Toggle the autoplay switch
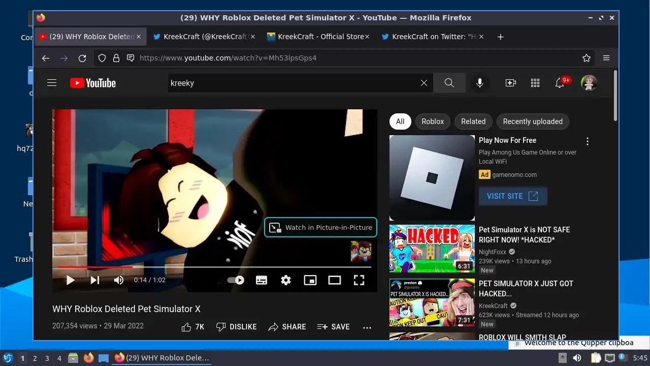This screenshot has height=366, width=650. click(236, 280)
